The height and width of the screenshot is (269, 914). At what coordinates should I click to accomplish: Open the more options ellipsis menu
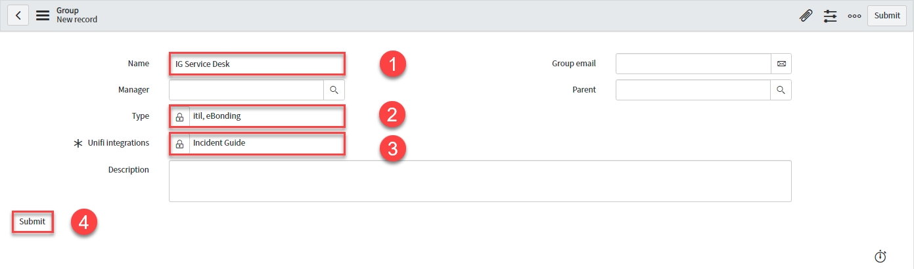pyautogui.click(x=854, y=16)
